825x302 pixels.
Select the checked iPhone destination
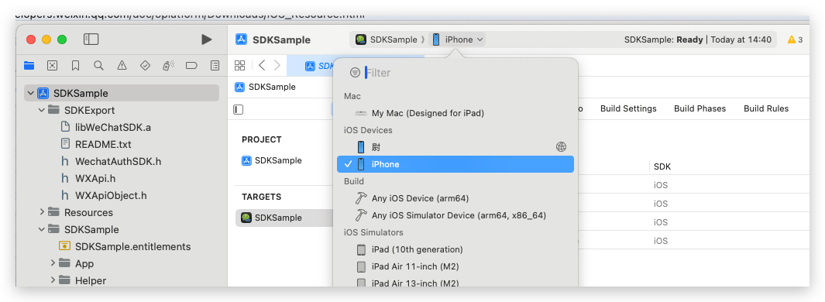[x=455, y=164]
